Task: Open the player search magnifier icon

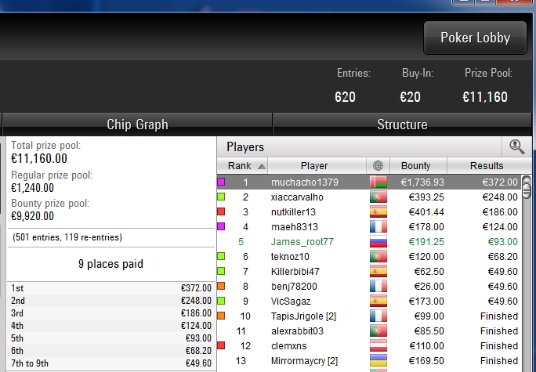Action: click(x=516, y=147)
